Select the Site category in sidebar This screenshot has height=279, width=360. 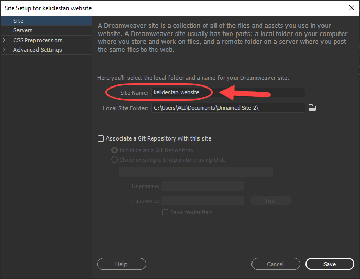46,21
